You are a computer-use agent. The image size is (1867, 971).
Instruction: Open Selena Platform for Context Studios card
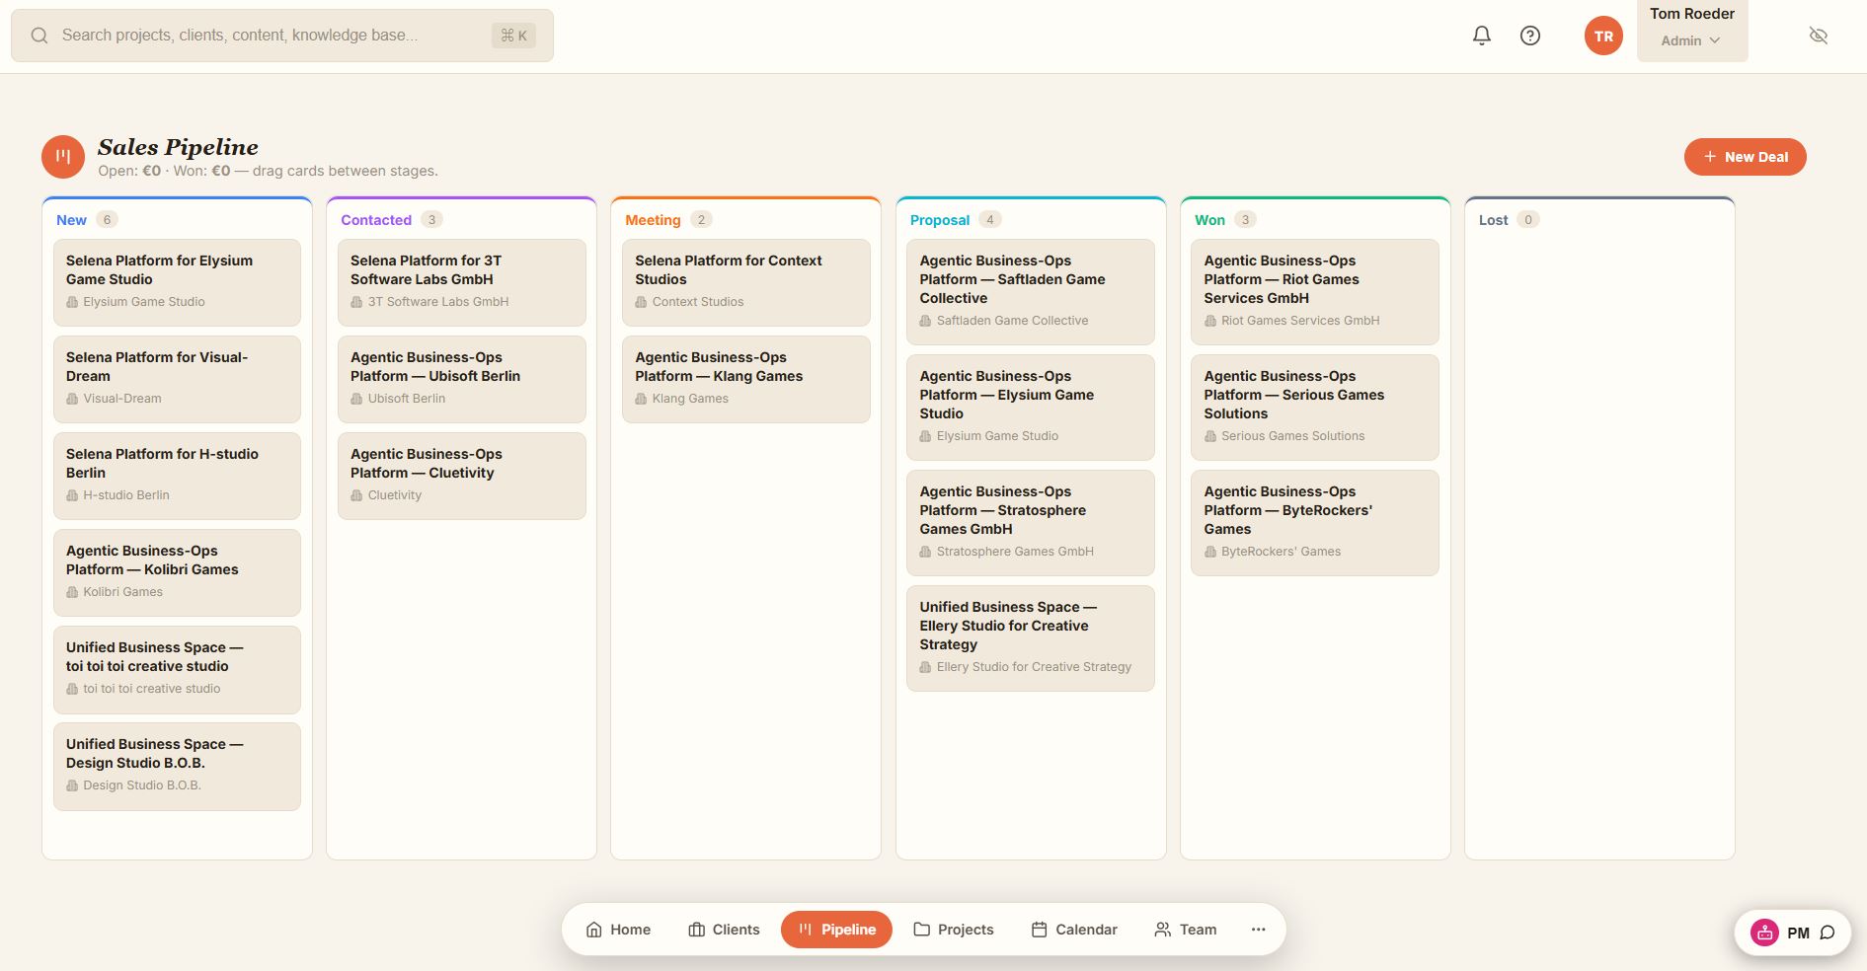(x=745, y=282)
